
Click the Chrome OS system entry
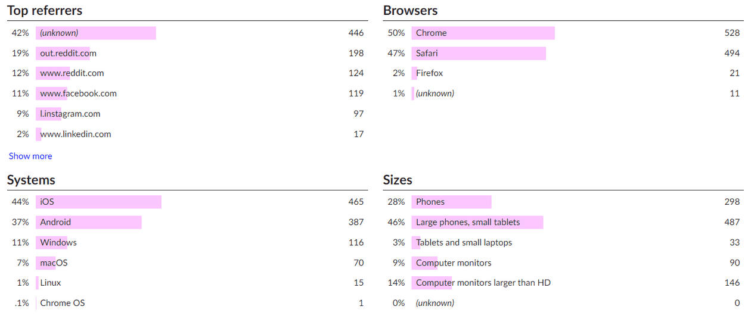coord(63,303)
